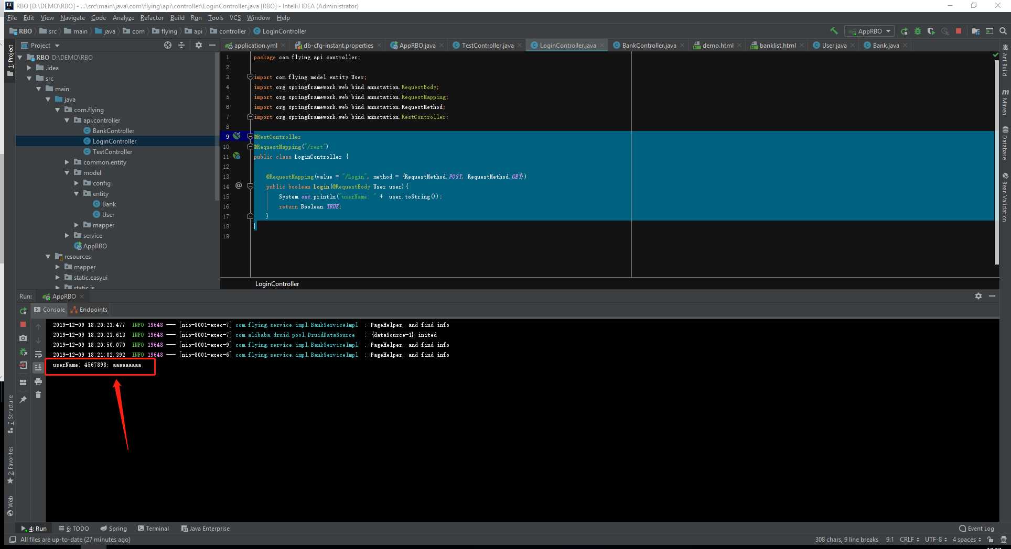Click Dump Threads camera icon in Run panel

point(23,338)
